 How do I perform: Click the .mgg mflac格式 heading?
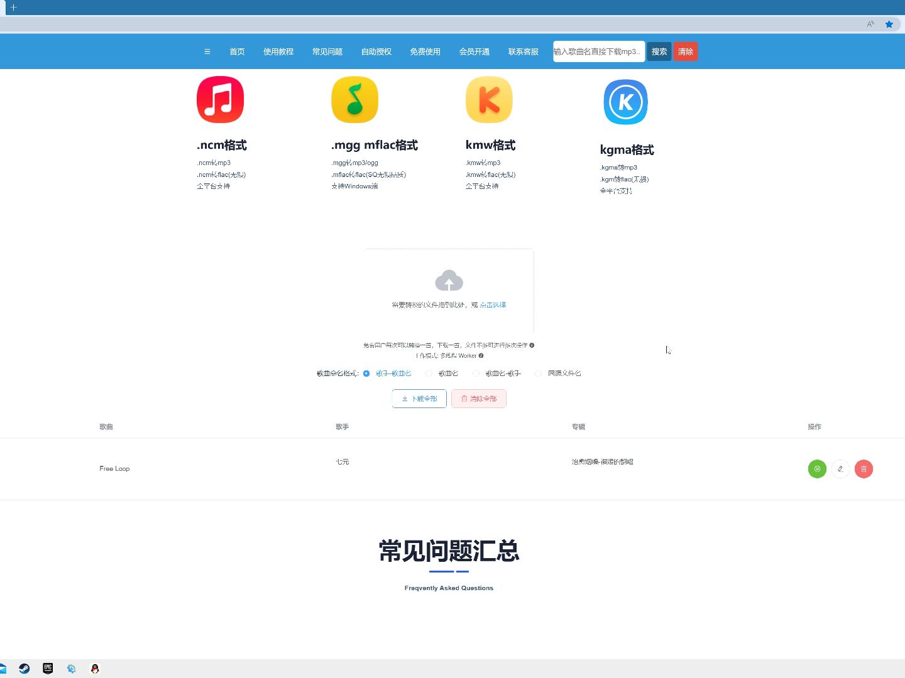[375, 145]
